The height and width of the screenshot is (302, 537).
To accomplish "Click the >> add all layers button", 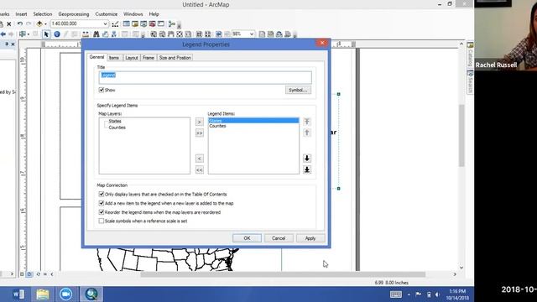I will tap(200, 133).
